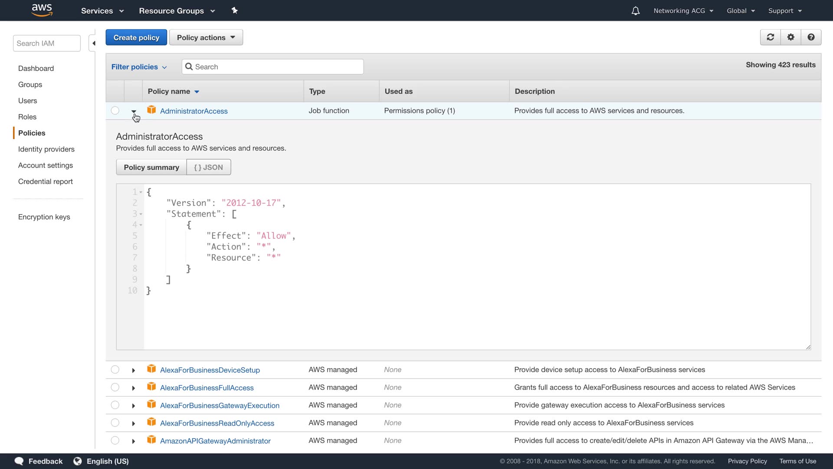Click the AWS logo home icon
The height and width of the screenshot is (469, 833).
coord(42,10)
